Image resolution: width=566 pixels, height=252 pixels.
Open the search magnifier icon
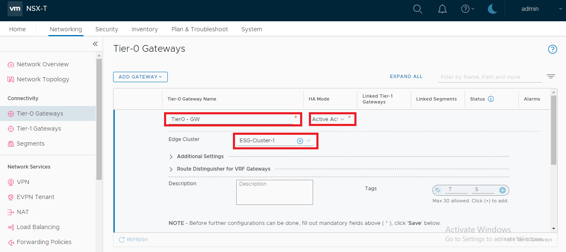(418, 9)
